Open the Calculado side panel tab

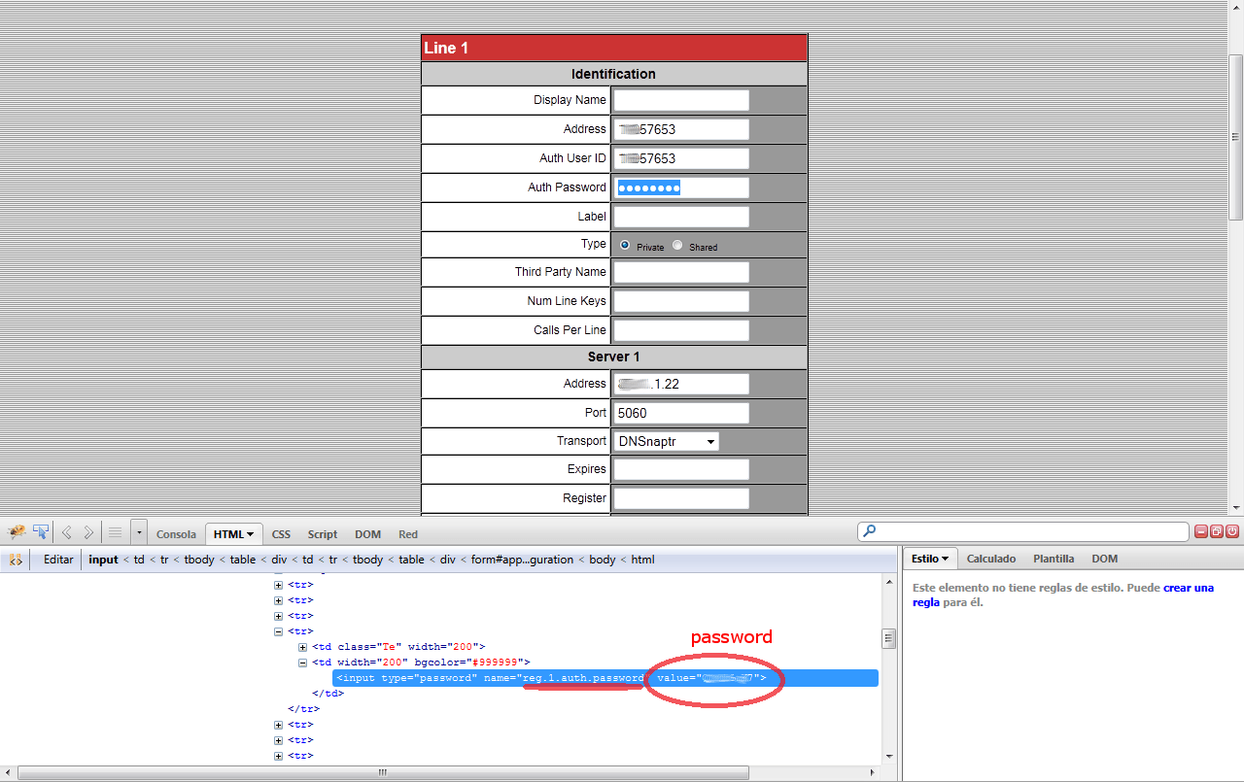[x=990, y=559]
